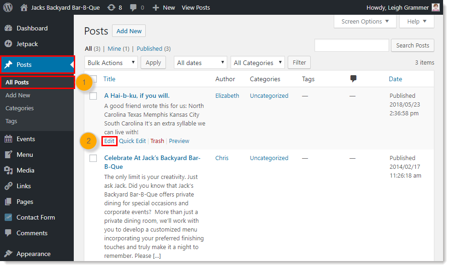This screenshot has width=450, height=268.
Task: Click the Comments bubble icon in sidebar
Action: [x=8, y=233]
